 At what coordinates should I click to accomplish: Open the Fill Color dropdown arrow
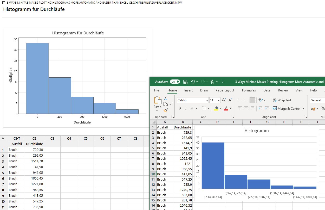220,108
